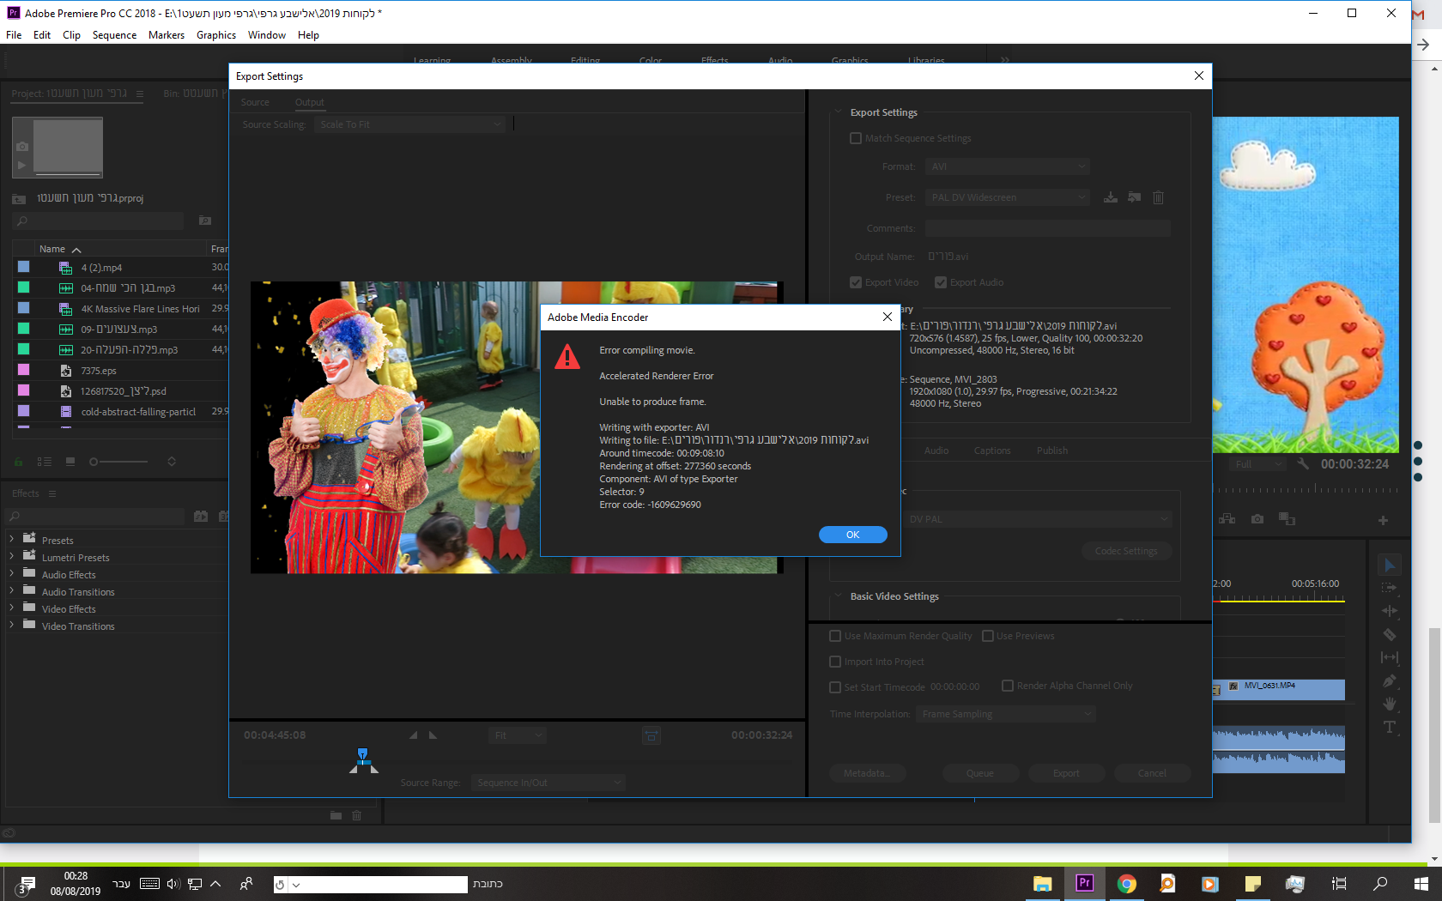This screenshot has width=1442, height=901.
Task: Open Program Monitor settings wrench
Action: coord(1303,464)
